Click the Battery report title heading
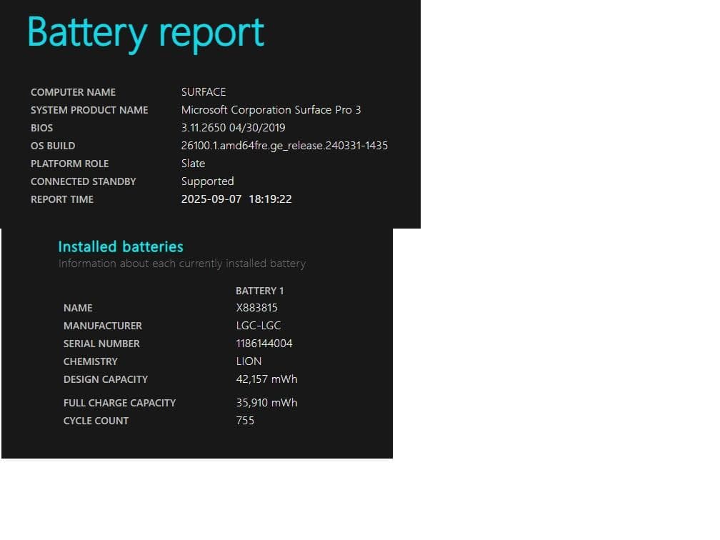Viewport: 720px width, 540px height. pyautogui.click(x=145, y=32)
